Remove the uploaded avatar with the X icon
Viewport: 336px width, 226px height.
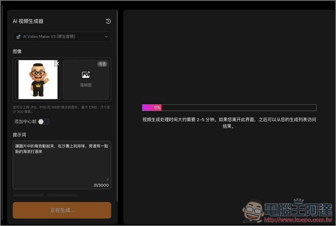coord(57,63)
